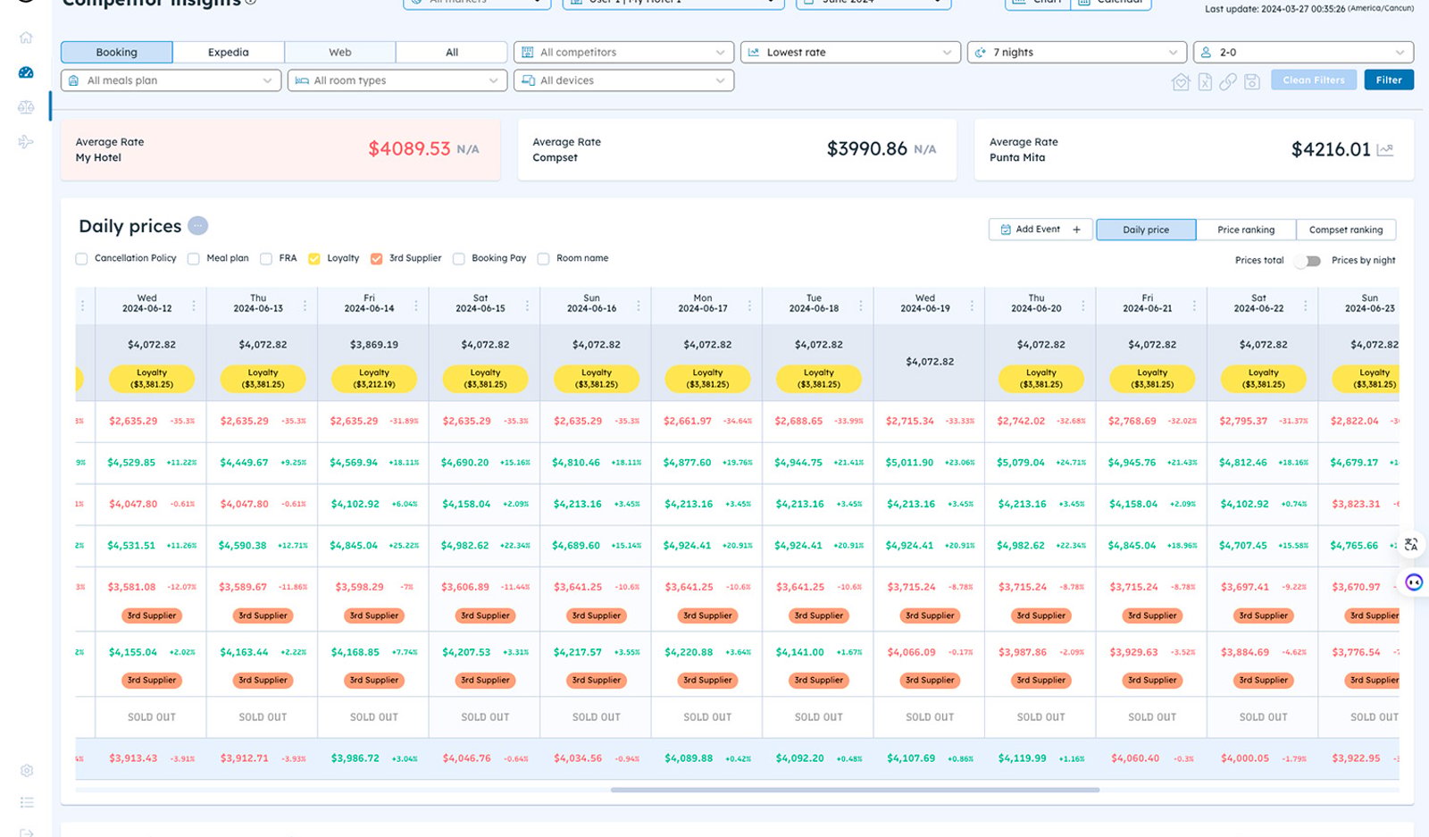
Task: Open column menu for Fri 2024-06-14
Action: tap(416, 306)
